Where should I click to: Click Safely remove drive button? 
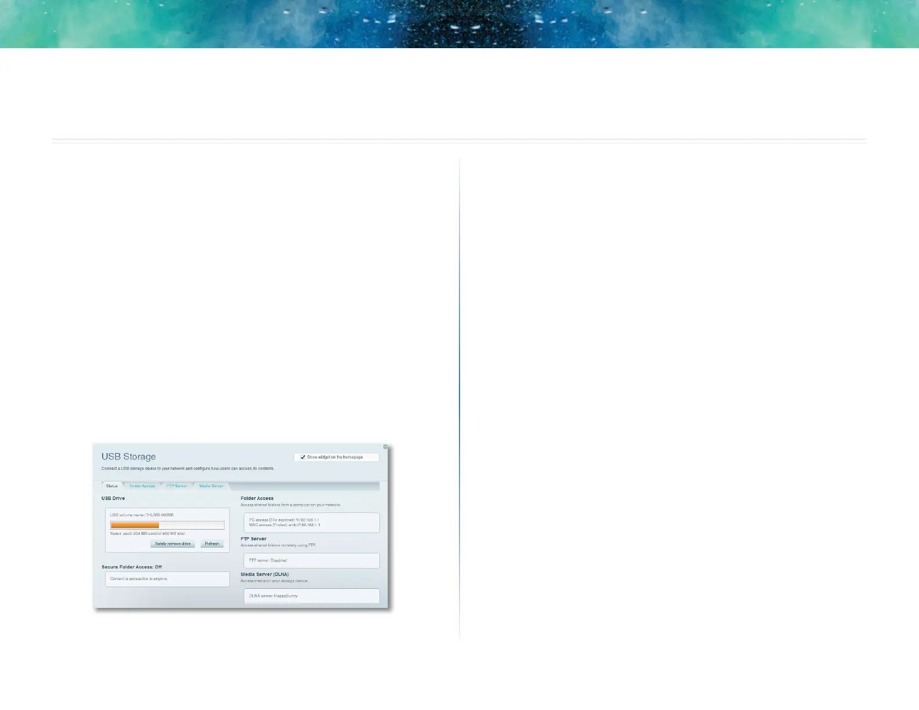point(173,544)
